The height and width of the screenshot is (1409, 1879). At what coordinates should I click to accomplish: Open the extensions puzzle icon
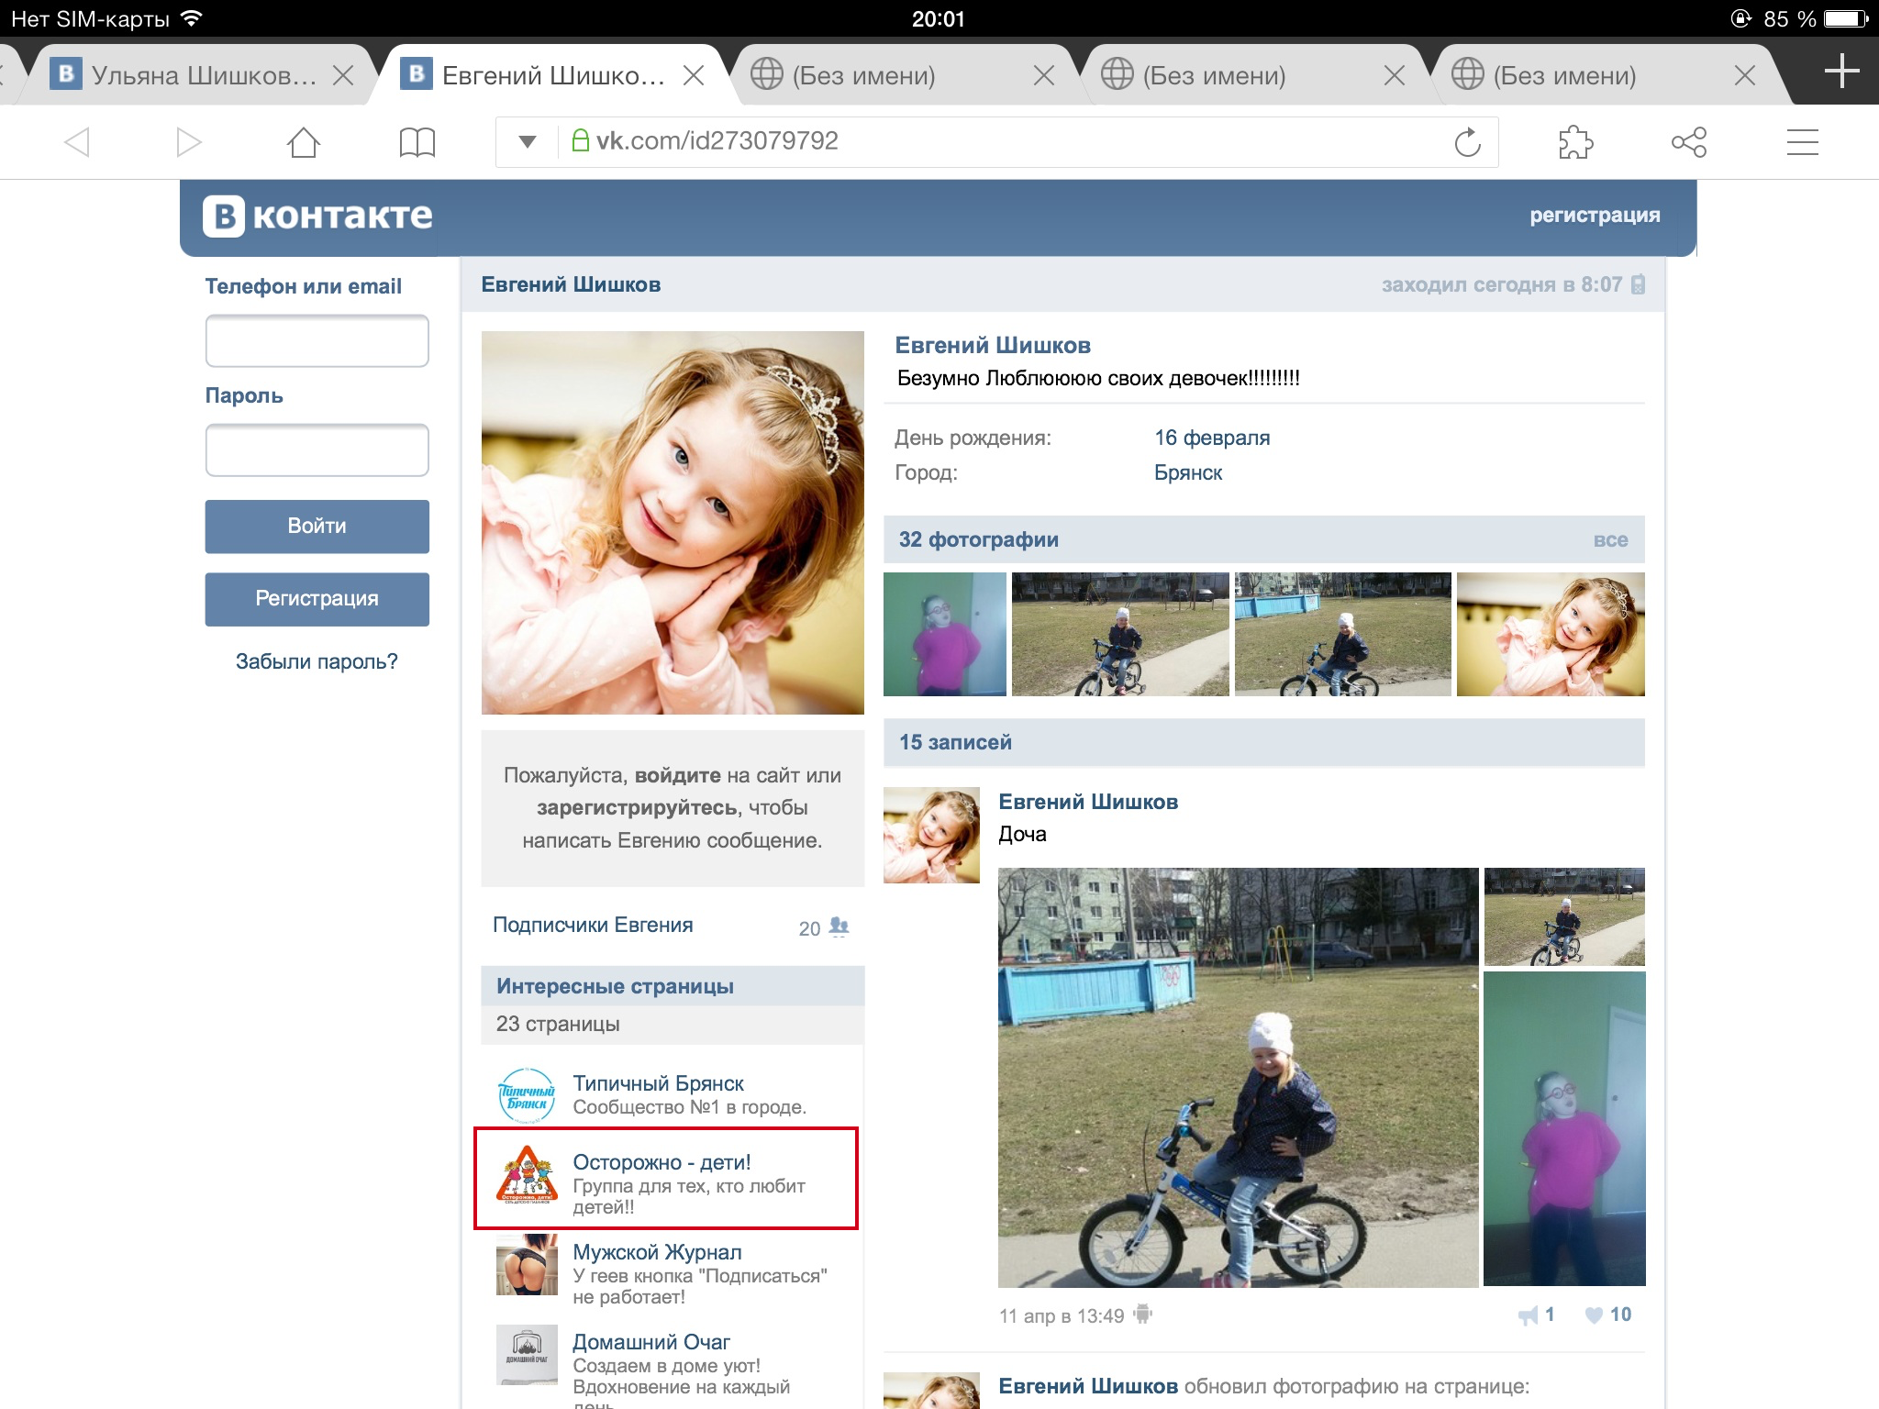[x=1575, y=142]
